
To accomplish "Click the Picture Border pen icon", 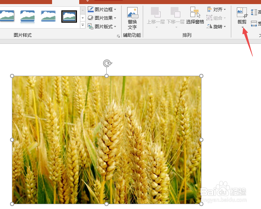I will [91, 9].
